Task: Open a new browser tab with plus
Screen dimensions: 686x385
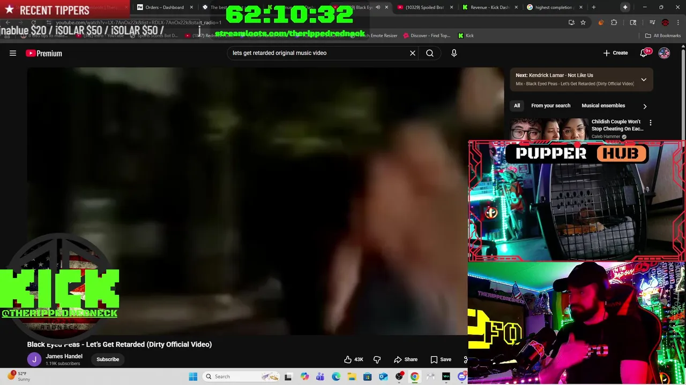Action: pos(593,7)
